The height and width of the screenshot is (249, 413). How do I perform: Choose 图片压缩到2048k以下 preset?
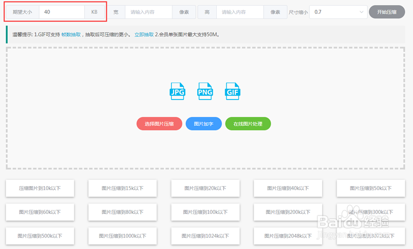coord(288,236)
